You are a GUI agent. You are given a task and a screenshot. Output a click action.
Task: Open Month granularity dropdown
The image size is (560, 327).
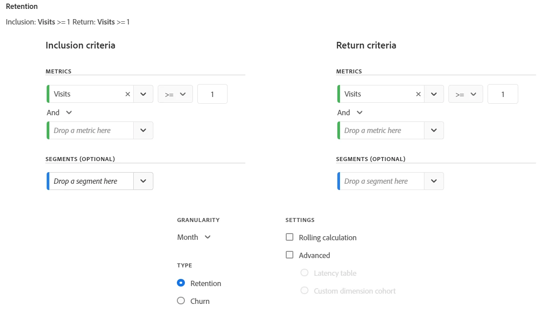click(194, 237)
